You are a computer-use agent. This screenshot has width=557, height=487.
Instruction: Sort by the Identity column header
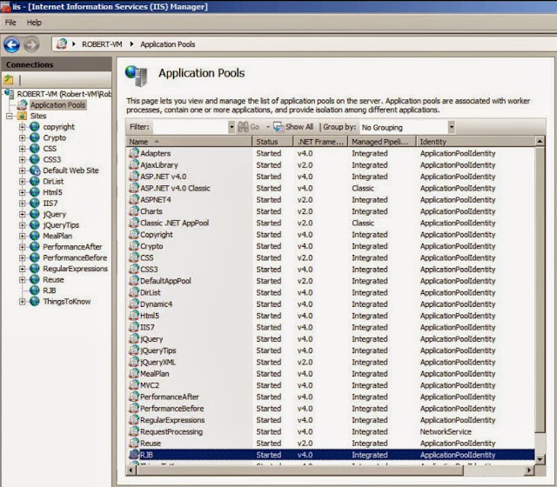click(476, 142)
